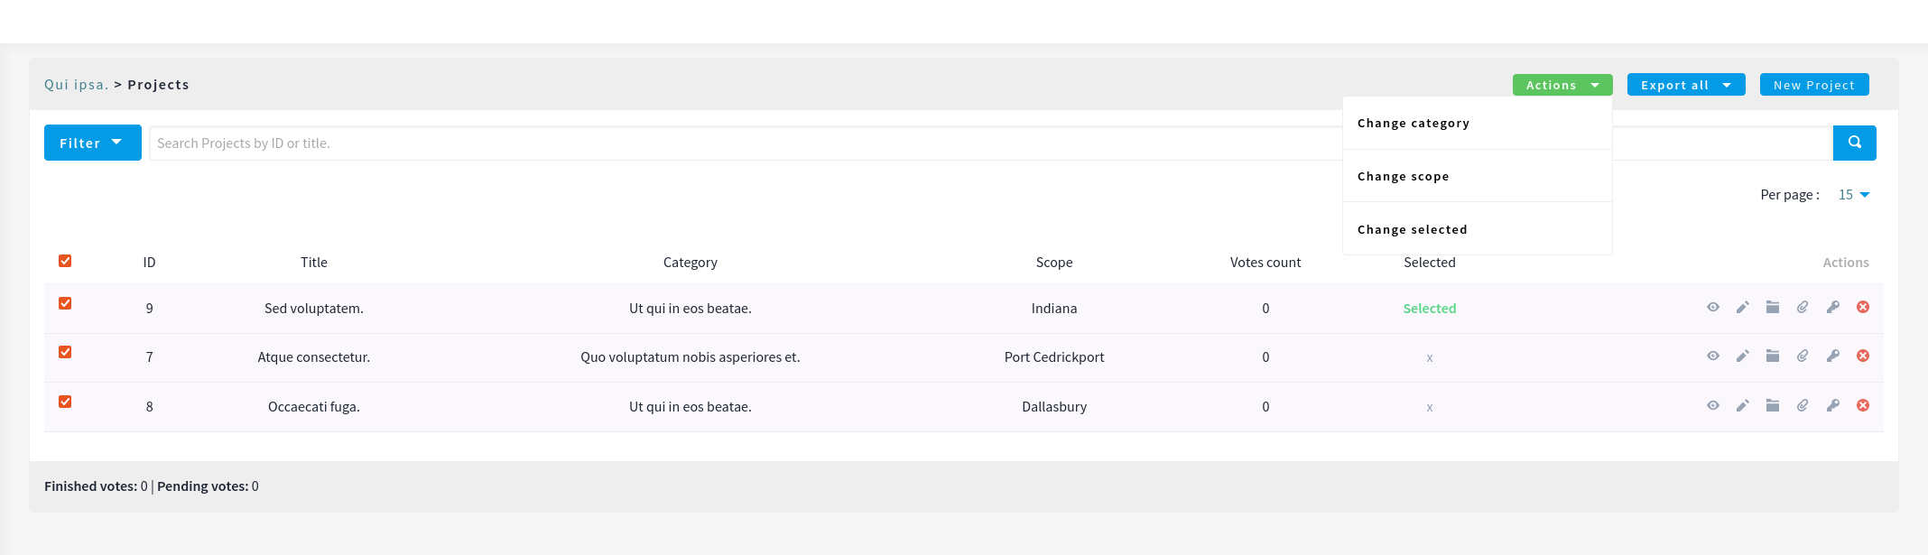
Task: Change the Per page value of 15
Action: [x=1853, y=195]
